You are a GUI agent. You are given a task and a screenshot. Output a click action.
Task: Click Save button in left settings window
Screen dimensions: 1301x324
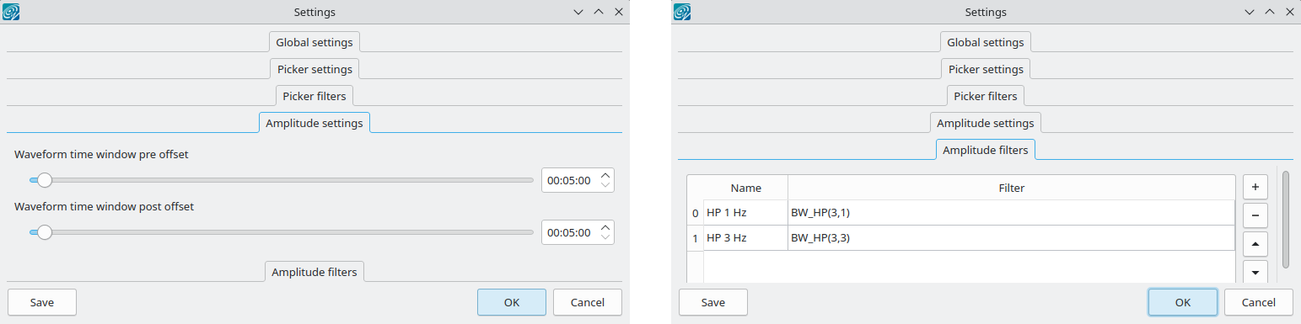42,302
